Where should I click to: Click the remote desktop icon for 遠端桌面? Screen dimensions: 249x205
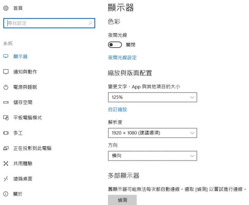[x=6, y=179]
